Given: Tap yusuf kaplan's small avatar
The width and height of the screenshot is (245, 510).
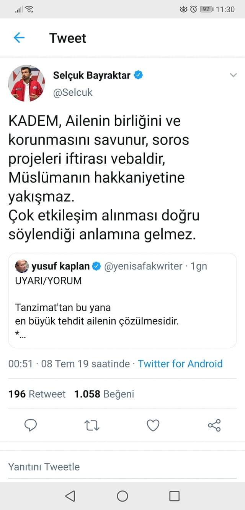Looking at the screenshot, I should coord(21,266).
